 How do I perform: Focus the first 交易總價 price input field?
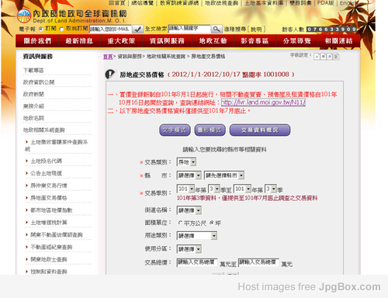click(x=197, y=262)
